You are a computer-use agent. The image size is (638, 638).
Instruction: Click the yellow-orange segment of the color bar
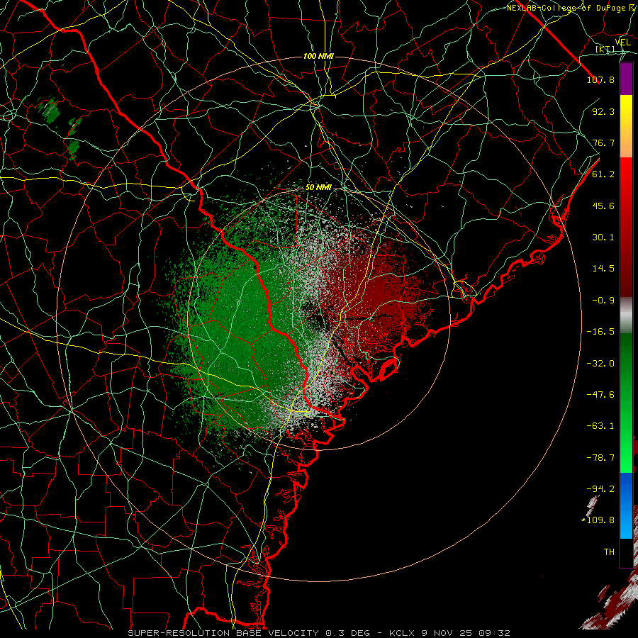tap(626, 126)
